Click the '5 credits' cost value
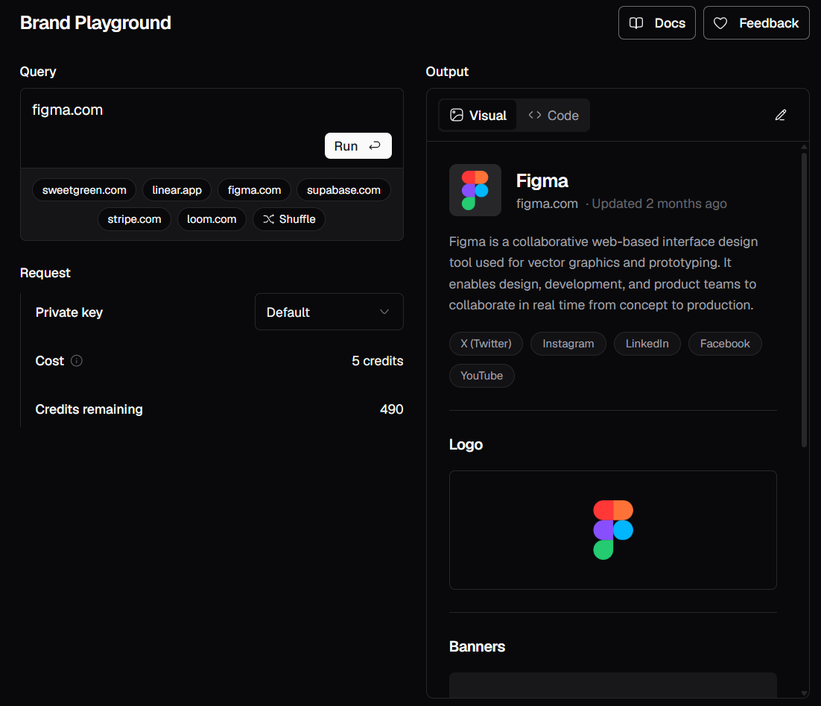 378,361
